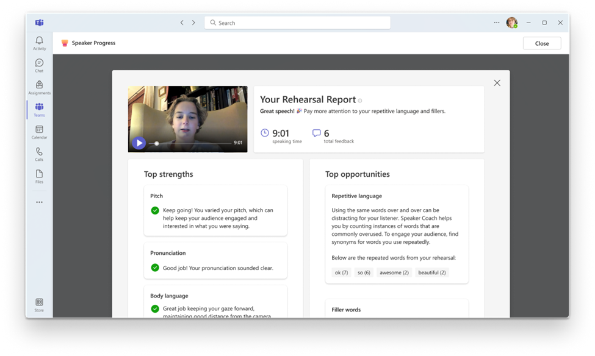Click the video progress slider handle
The width and height of the screenshot is (595, 356).
[156, 143]
